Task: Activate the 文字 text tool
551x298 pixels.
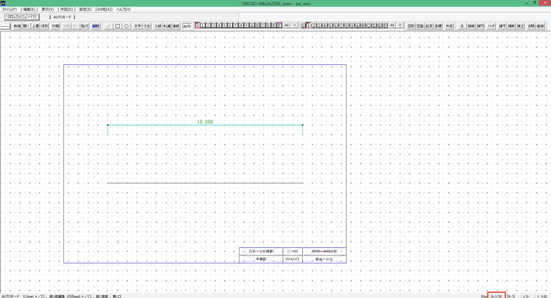Action: click(x=138, y=26)
